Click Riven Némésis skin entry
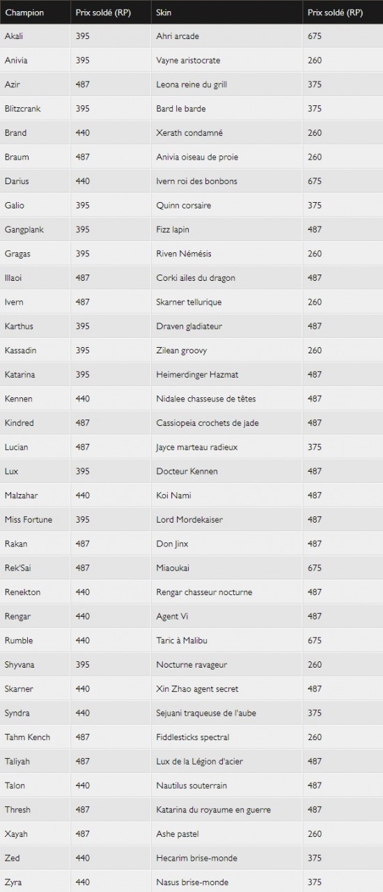Screen dimensions: 383x892 click(x=184, y=254)
